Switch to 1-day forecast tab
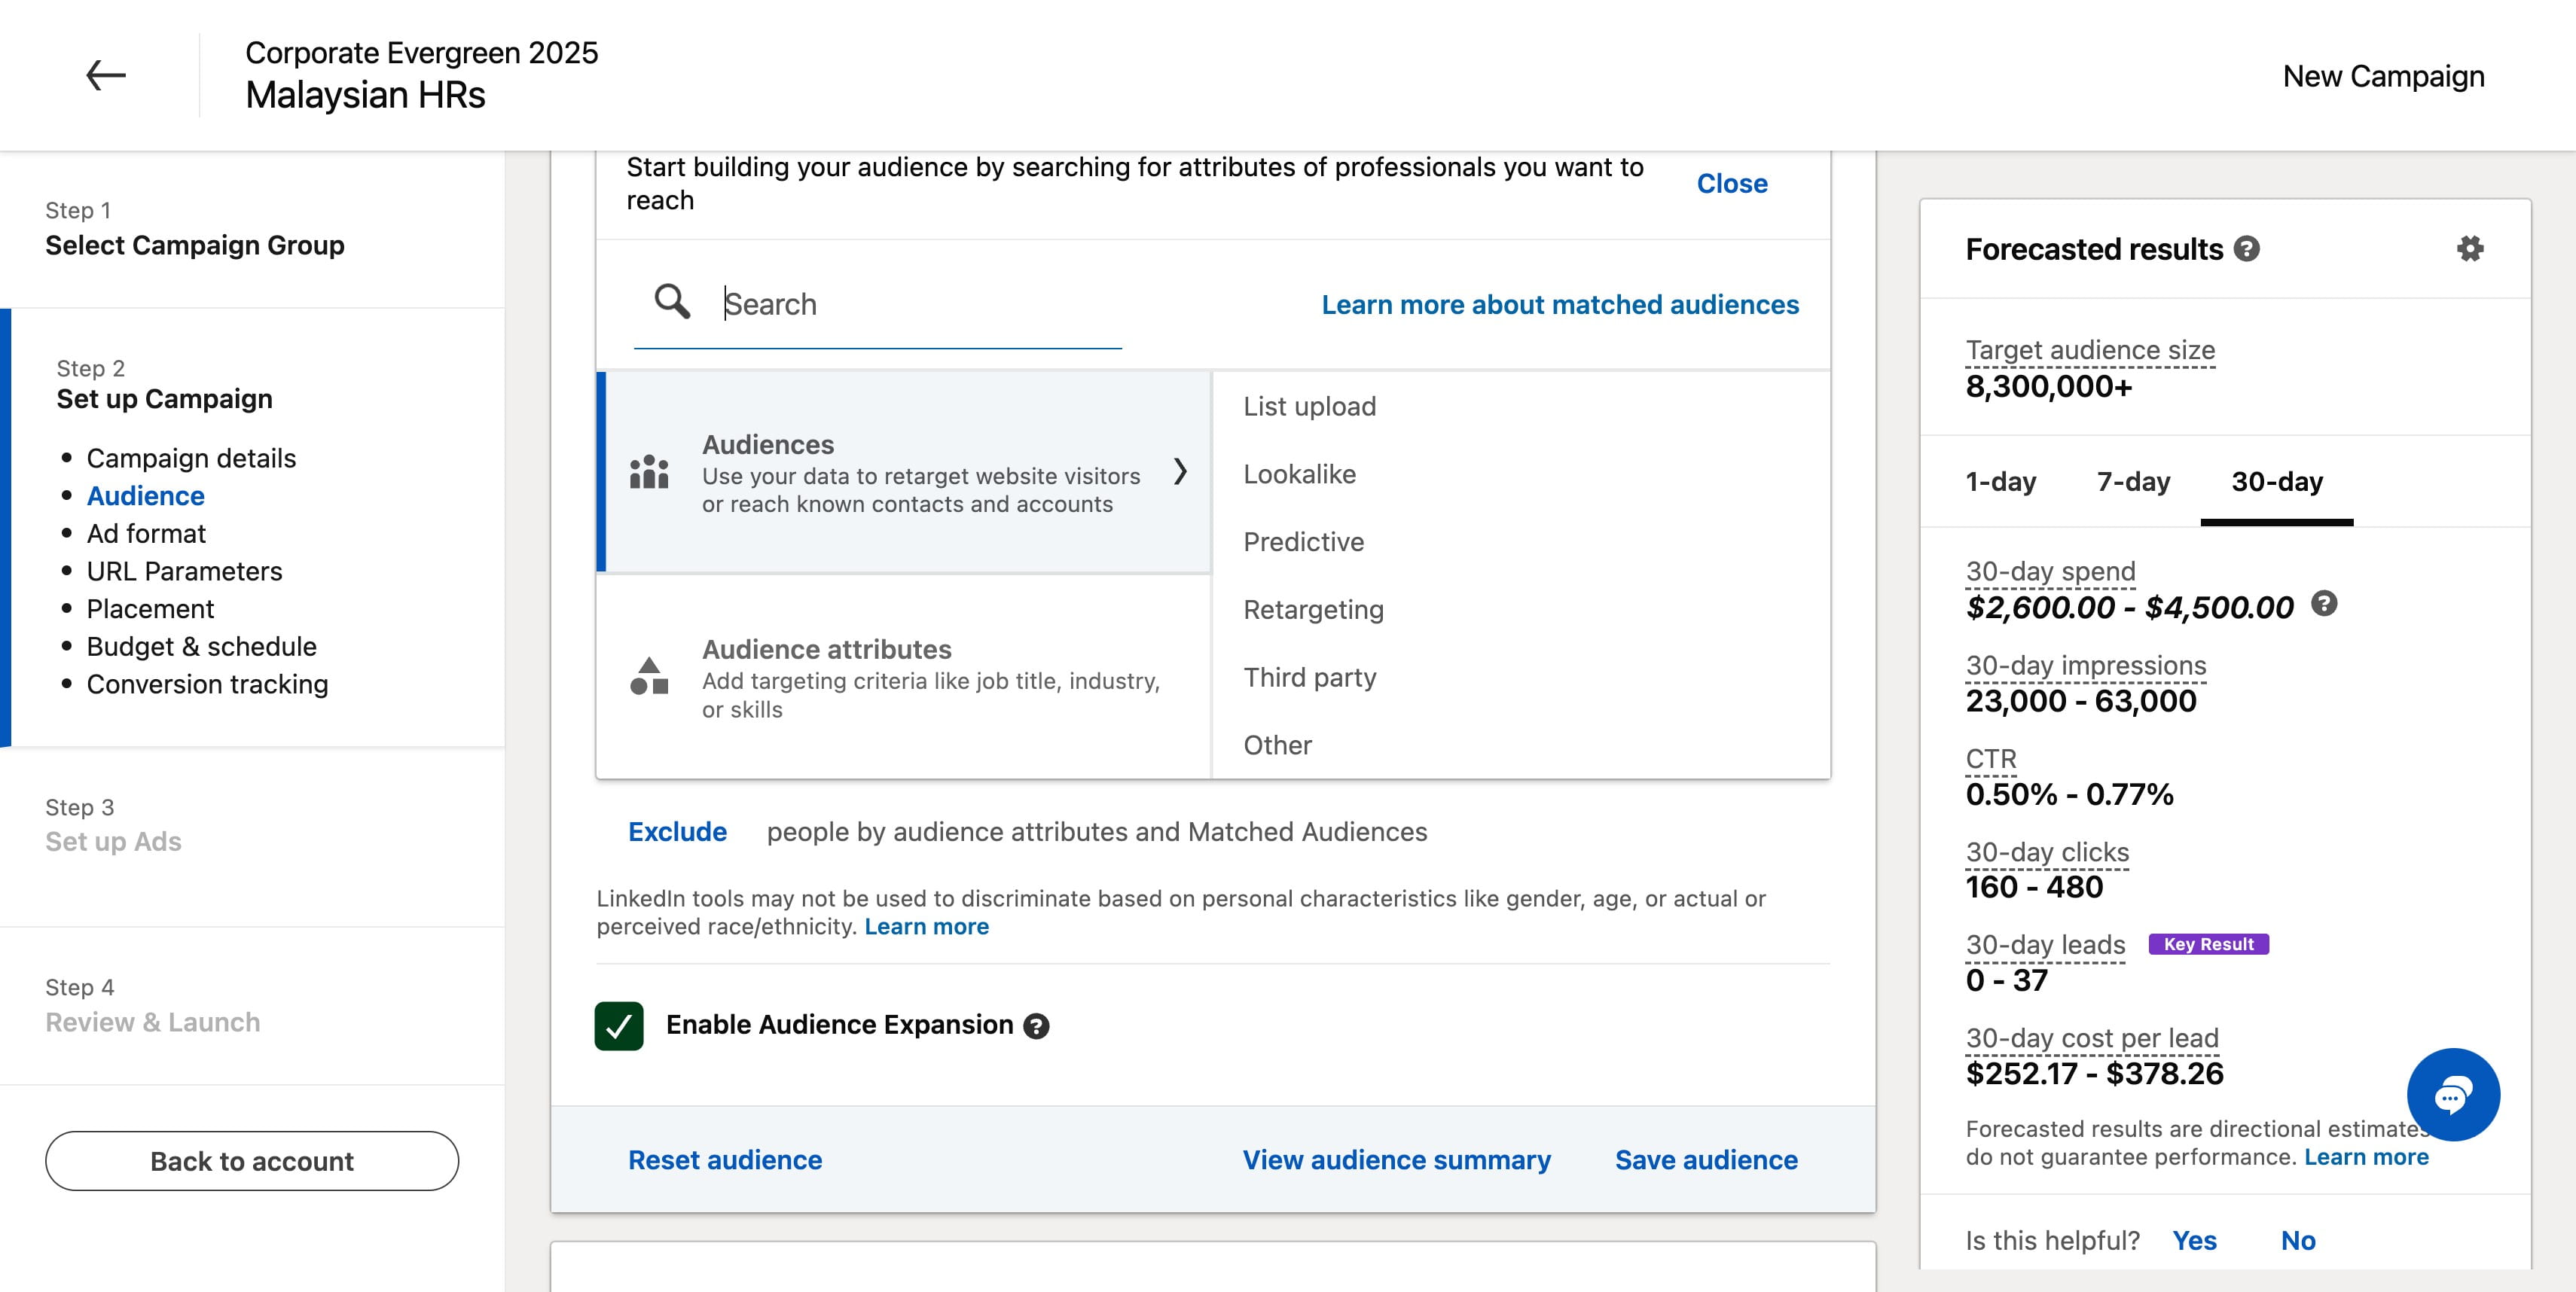The image size is (2576, 1292). click(2000, 482)
